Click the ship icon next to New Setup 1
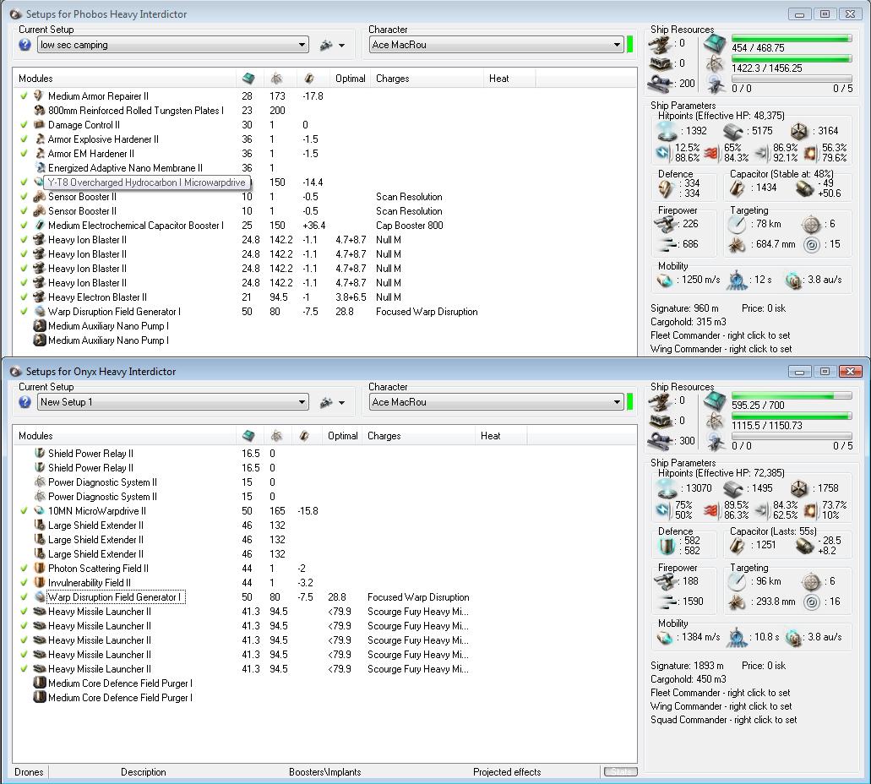This screenshot has height=784, width=871. (326, 402)
